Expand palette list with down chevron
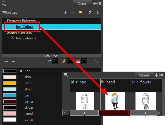This screenshot has width=168, height=125. point(56,56)
